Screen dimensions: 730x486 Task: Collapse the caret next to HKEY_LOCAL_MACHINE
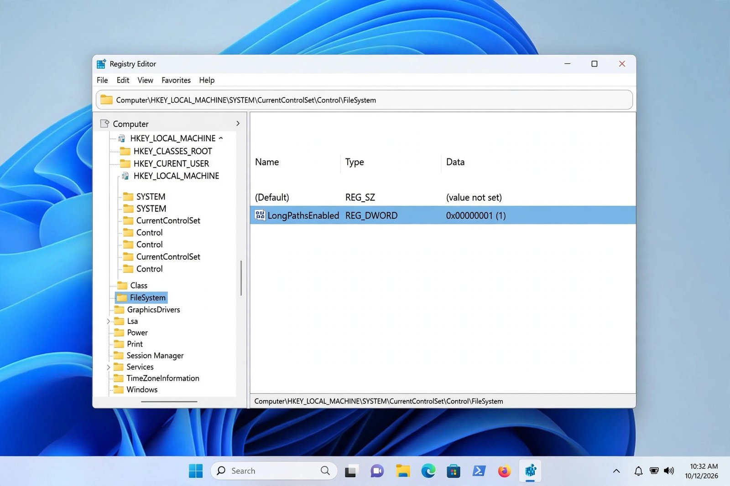tap(221, 138)
